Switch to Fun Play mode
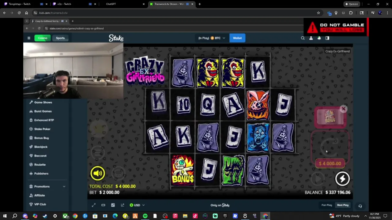This screenshot has height=220, width=392. pyautogui.click(x=327, y=205)
